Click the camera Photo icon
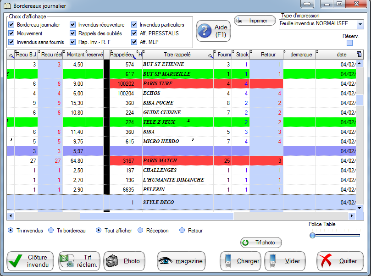The width and height of the screenshot is (371, 276). click(x=112, y=261)
